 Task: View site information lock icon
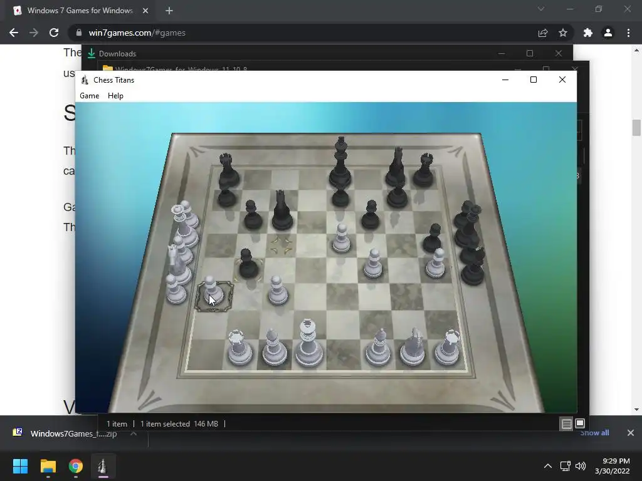point(79,33)
